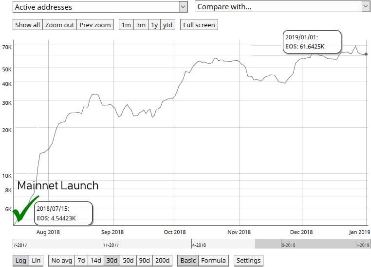
Task: Open the Active addresses dropdown arrow
Action: (x=183, y=7)
